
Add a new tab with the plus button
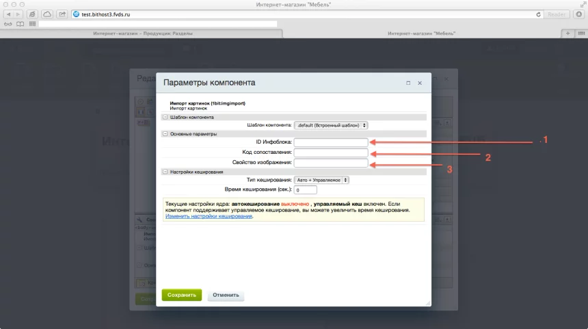click(x=567, y=33)
